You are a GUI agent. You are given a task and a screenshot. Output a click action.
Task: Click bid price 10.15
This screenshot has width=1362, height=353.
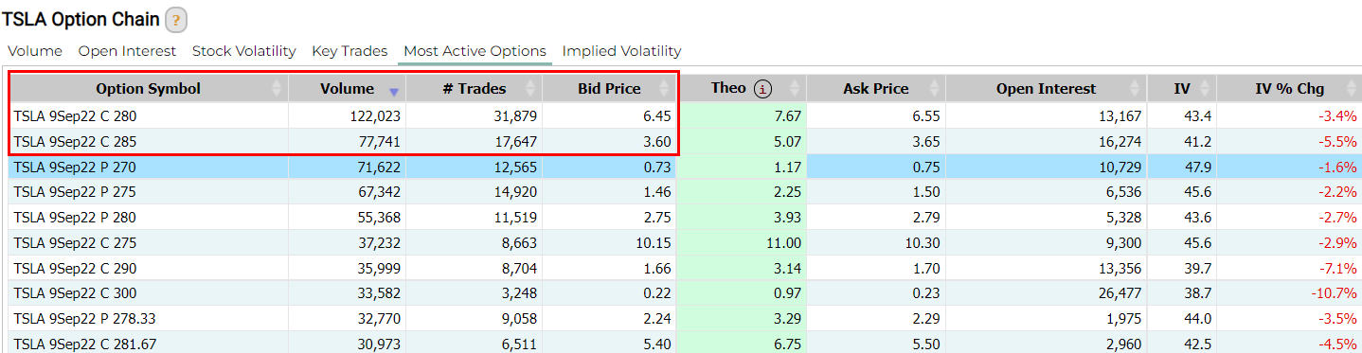tap(653, 243)
